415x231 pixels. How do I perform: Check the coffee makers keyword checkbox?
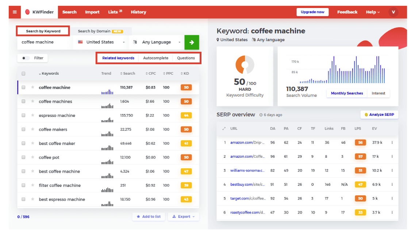tap(23, 129)
